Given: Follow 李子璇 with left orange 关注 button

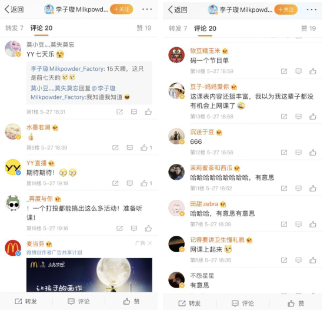Looking at the screenshot, I should tap(121, 9).
